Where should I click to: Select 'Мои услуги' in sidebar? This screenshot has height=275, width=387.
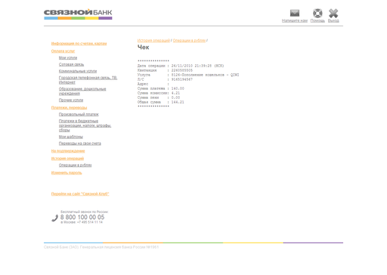68,58
